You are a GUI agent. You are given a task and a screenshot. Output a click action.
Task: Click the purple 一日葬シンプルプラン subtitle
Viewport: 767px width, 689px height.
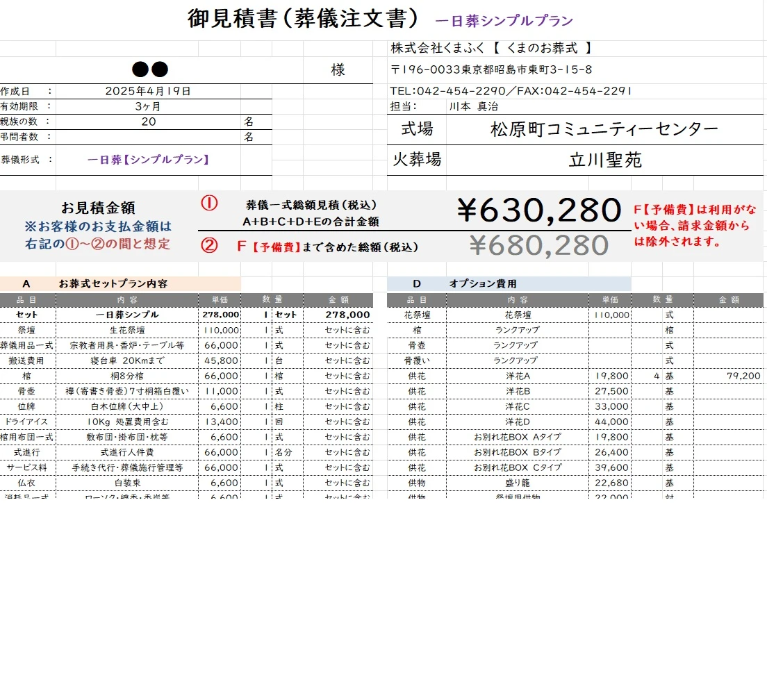pos(504,21)
